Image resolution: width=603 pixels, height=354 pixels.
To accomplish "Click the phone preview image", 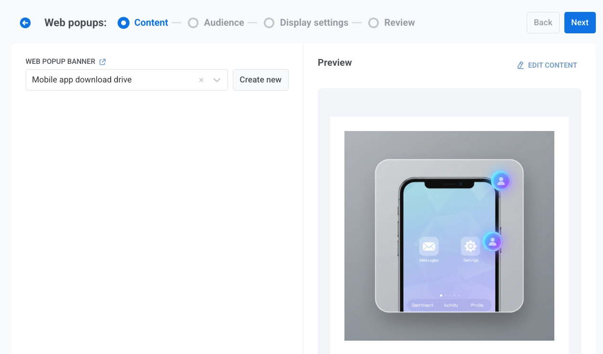I will [449, 236].
